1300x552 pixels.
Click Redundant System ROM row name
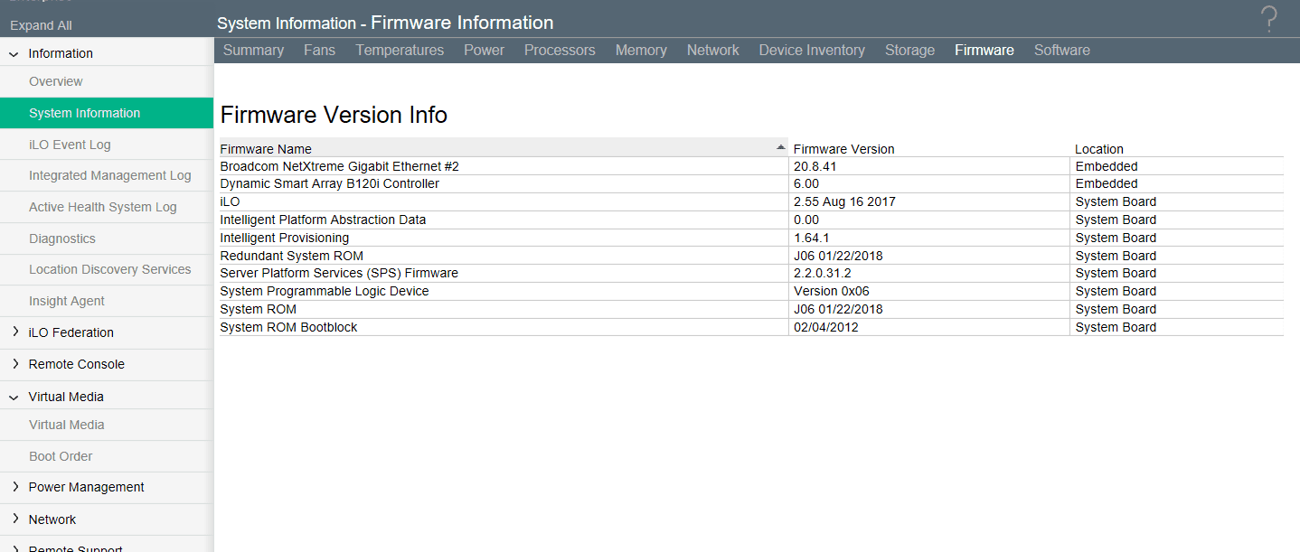(x=292, y=256)
